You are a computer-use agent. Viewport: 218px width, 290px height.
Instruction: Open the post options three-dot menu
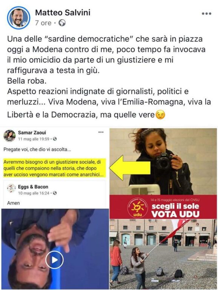(x=206, y=14)
